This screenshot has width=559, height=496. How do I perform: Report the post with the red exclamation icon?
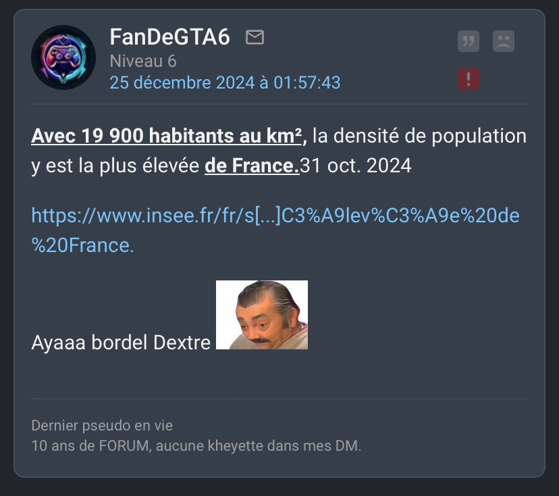tap(468, 79)
